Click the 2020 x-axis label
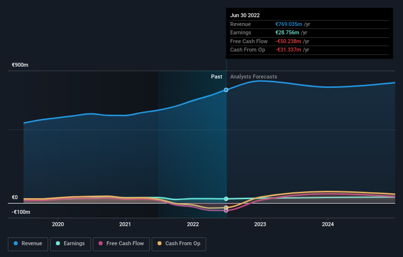 [58, 224]
